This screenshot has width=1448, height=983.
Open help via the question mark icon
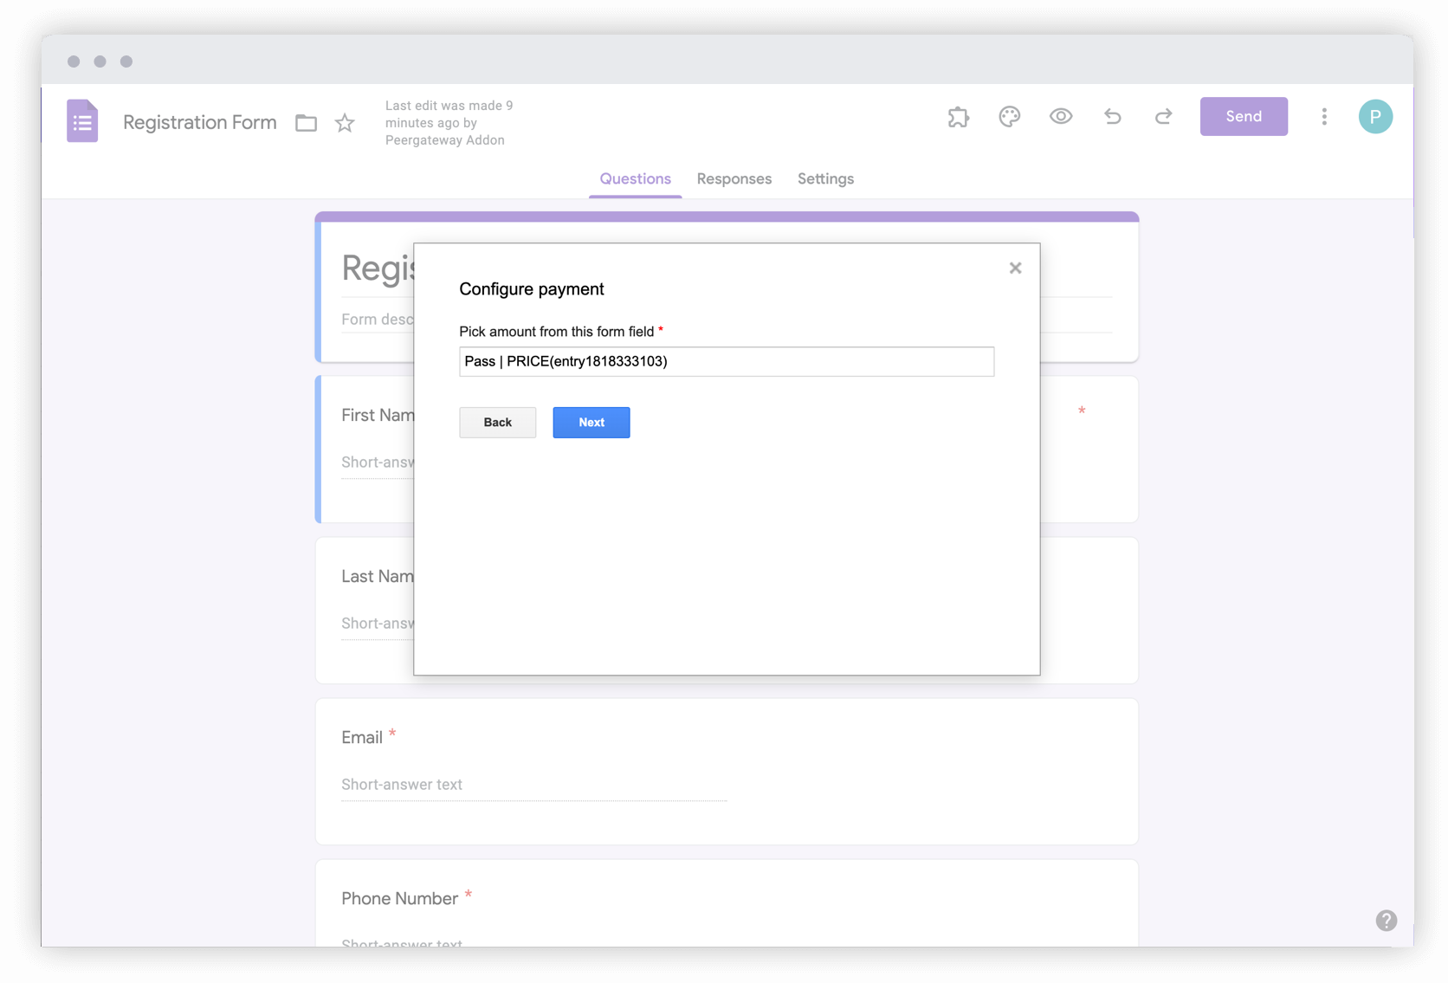tap(1387, 921)
